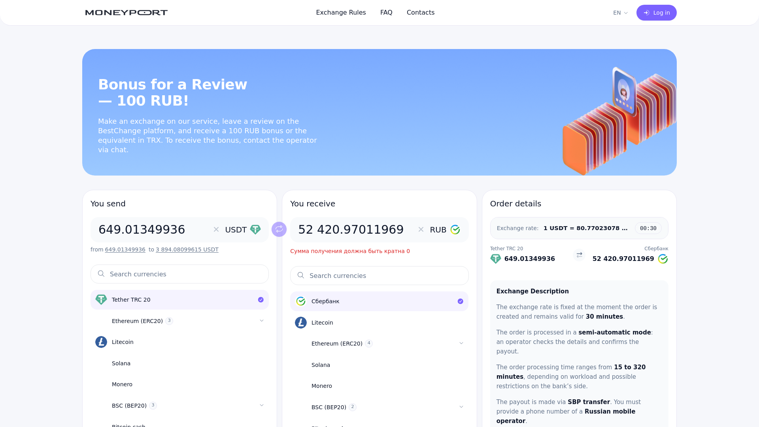Click the 4 badge beside Ethereum (ERC20) in receive list

(369, 343)
